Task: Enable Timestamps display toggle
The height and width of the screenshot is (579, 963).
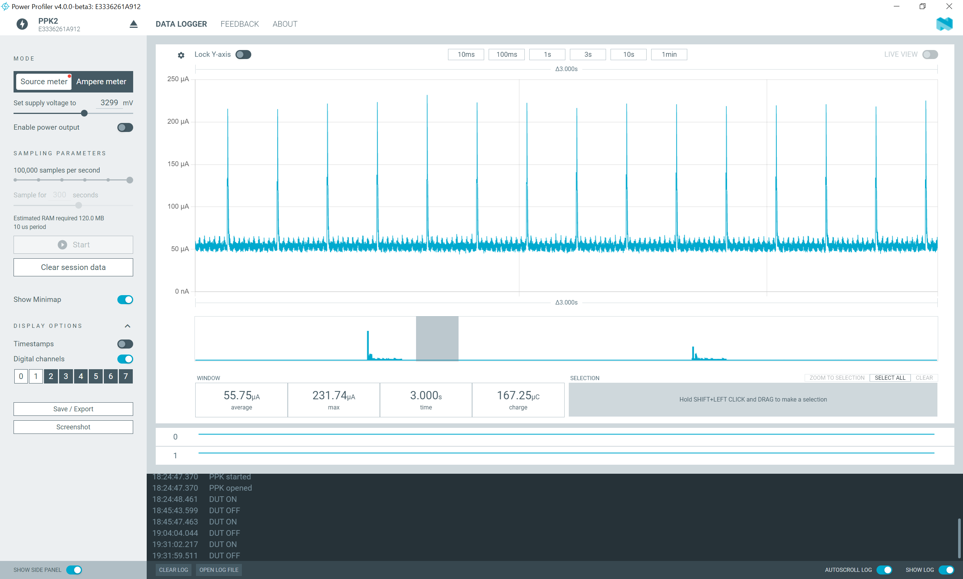Action: tap(125, 344)
